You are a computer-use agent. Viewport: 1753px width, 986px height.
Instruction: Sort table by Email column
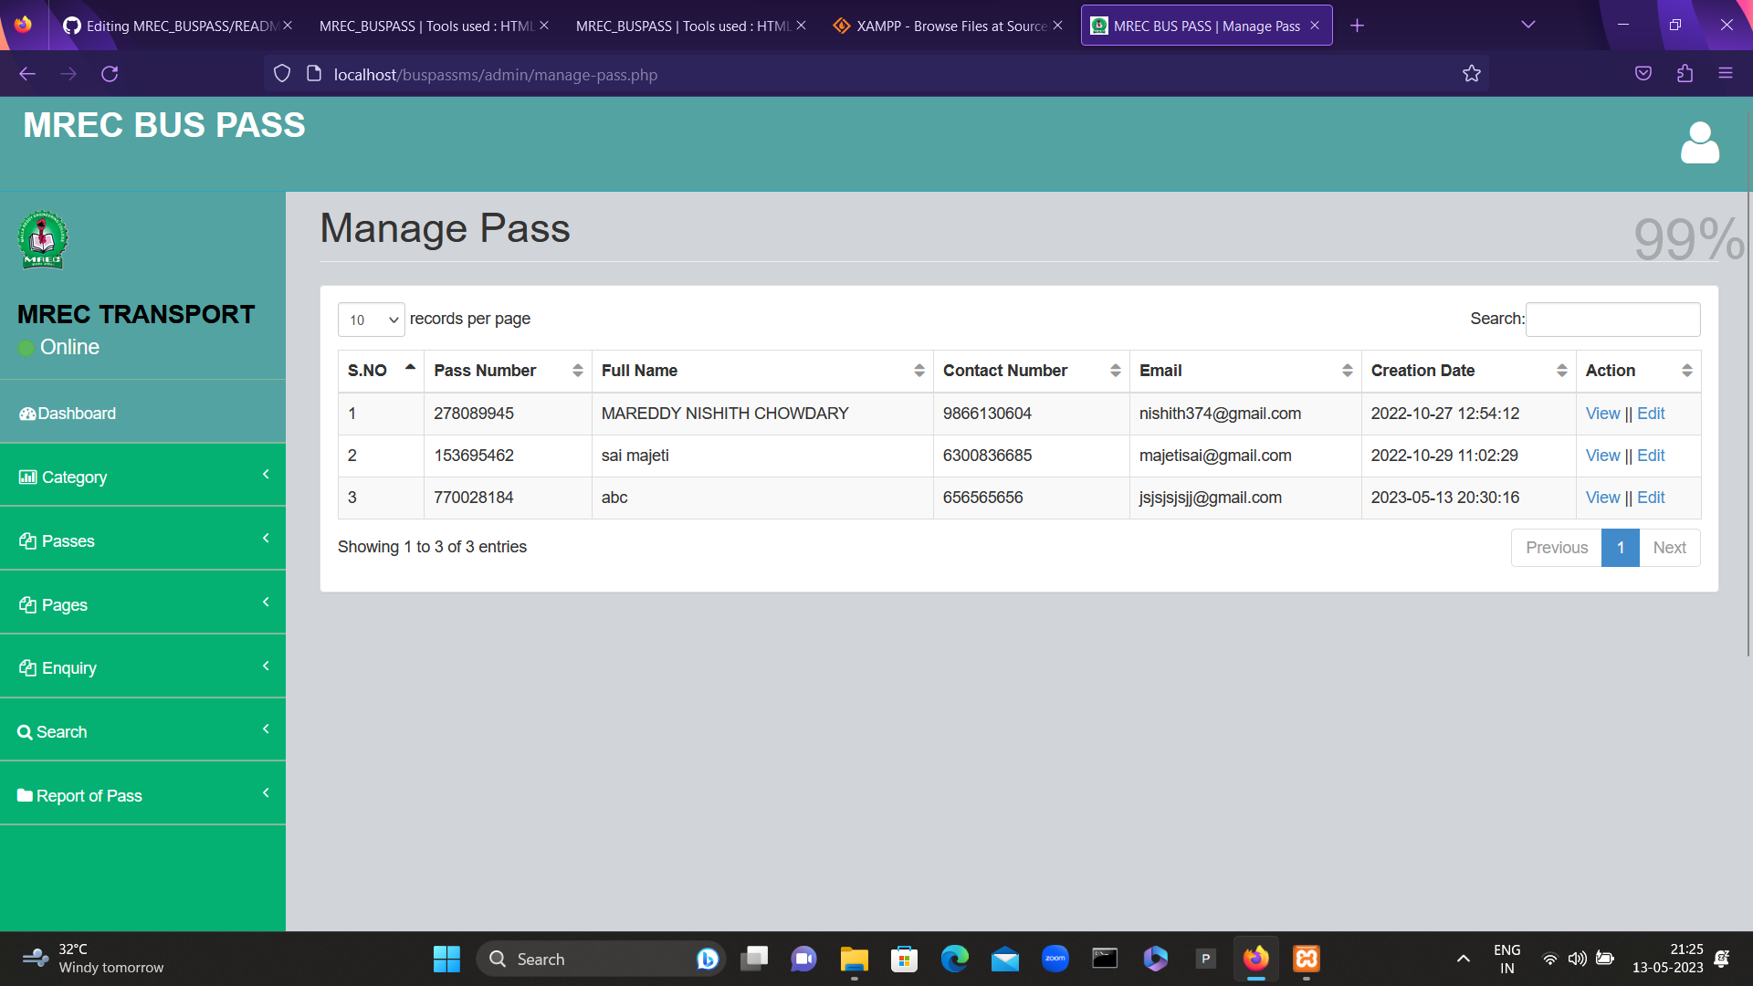point(1245,371)
